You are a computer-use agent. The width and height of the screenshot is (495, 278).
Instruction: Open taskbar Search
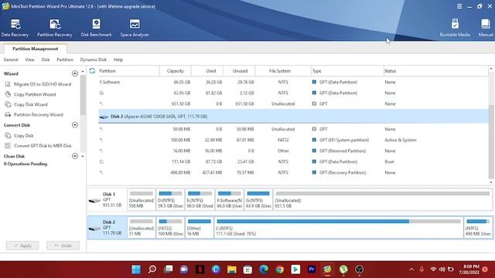152,270
